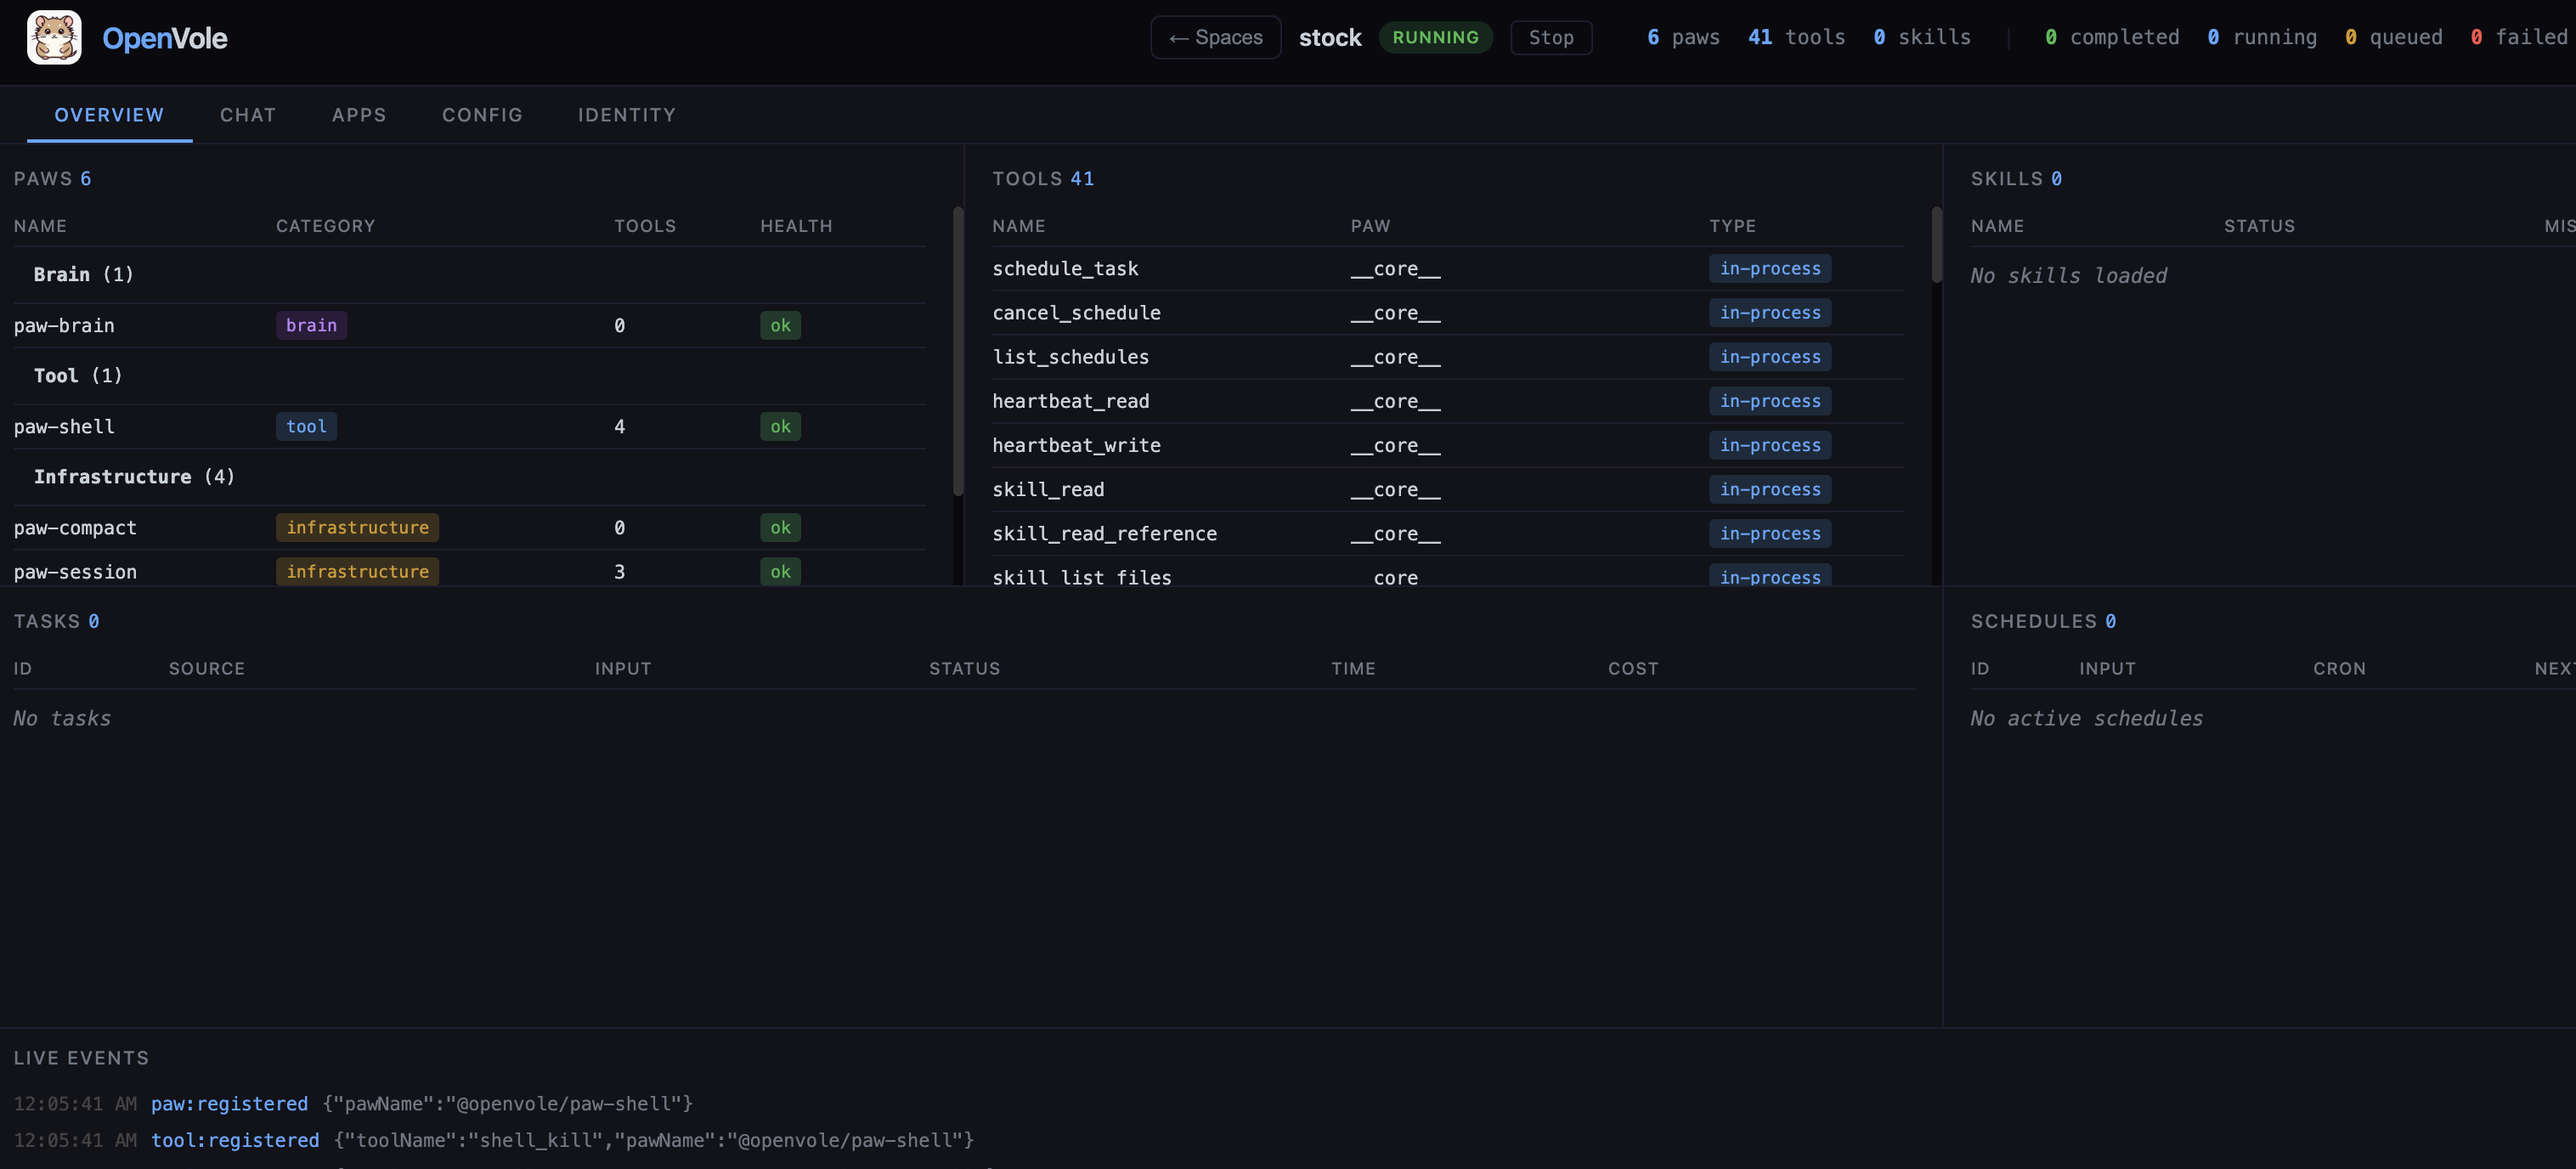The width and height of the screenshot is (2576, 1169).
Task: Select the heartbeat_read tool row
Action: click(1448, 400)
